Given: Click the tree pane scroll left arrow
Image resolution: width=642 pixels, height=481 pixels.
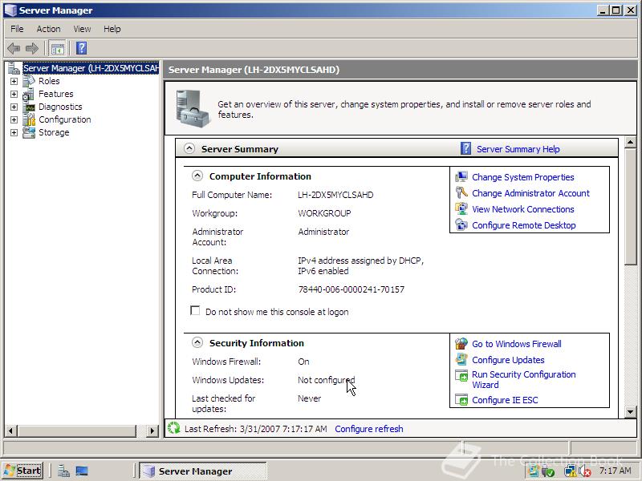Looking at the screenshot, I should point(10,430).
